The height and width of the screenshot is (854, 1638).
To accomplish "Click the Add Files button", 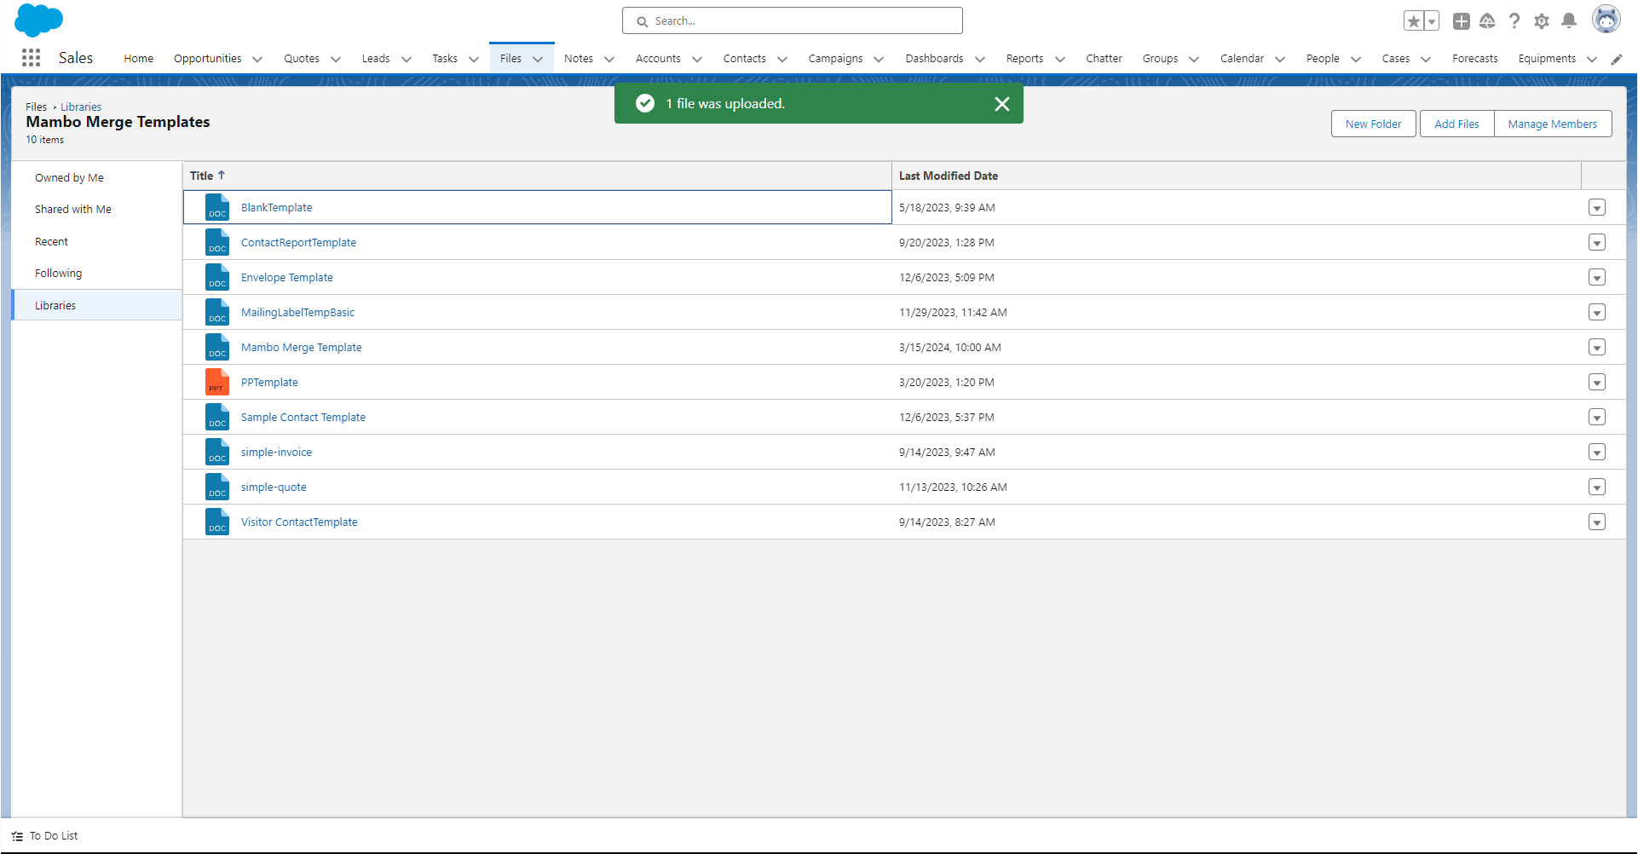I will pyautogui.click(x=1456, y=124).
